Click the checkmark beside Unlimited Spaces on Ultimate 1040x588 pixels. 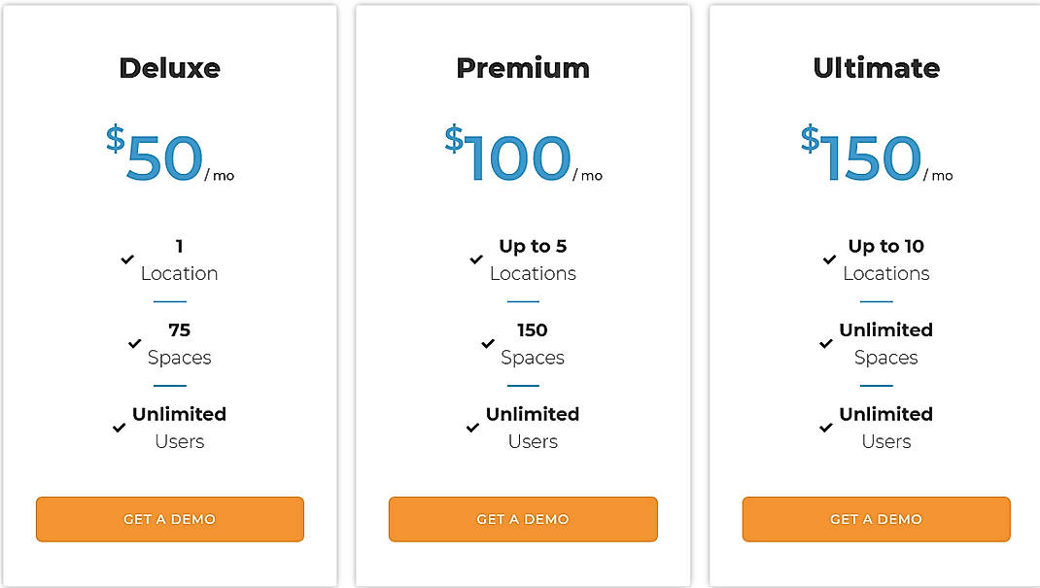pyautogui.click(x=826, y=343)
